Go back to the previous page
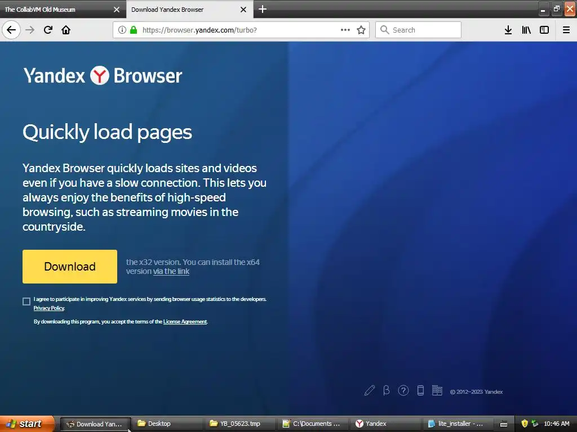 coord(11,30)
